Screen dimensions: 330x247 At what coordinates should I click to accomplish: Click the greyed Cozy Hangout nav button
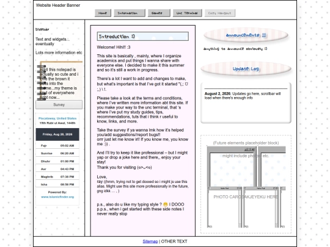220,13
